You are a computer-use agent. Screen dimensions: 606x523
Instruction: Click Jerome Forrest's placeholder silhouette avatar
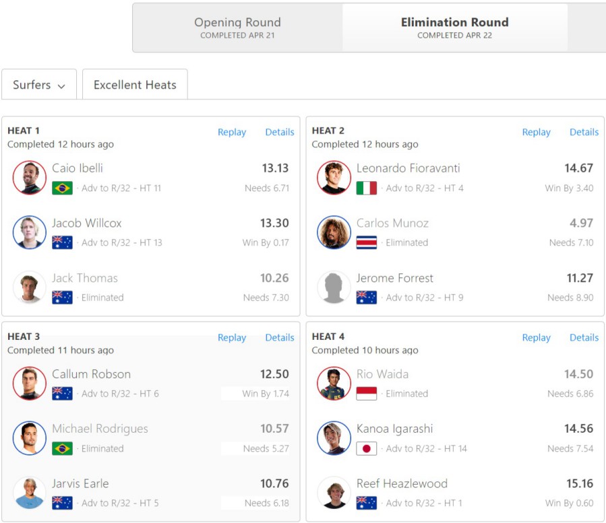(334, 287)
